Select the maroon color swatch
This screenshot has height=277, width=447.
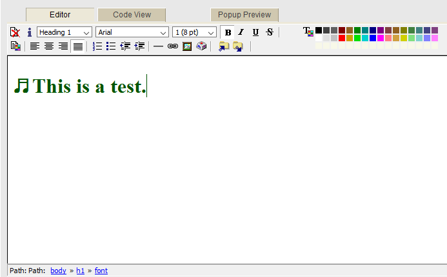point(342,30)
